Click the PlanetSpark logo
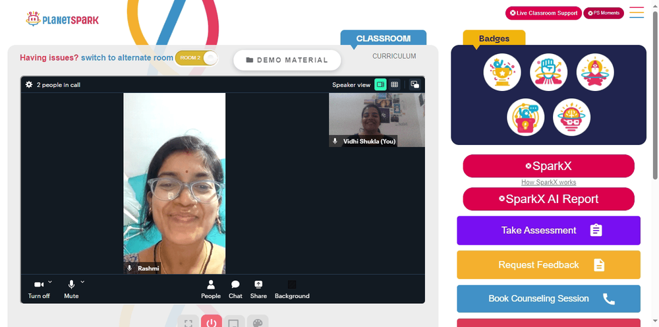The width and height of the screenshot is (659, 327). click(62, 19)
